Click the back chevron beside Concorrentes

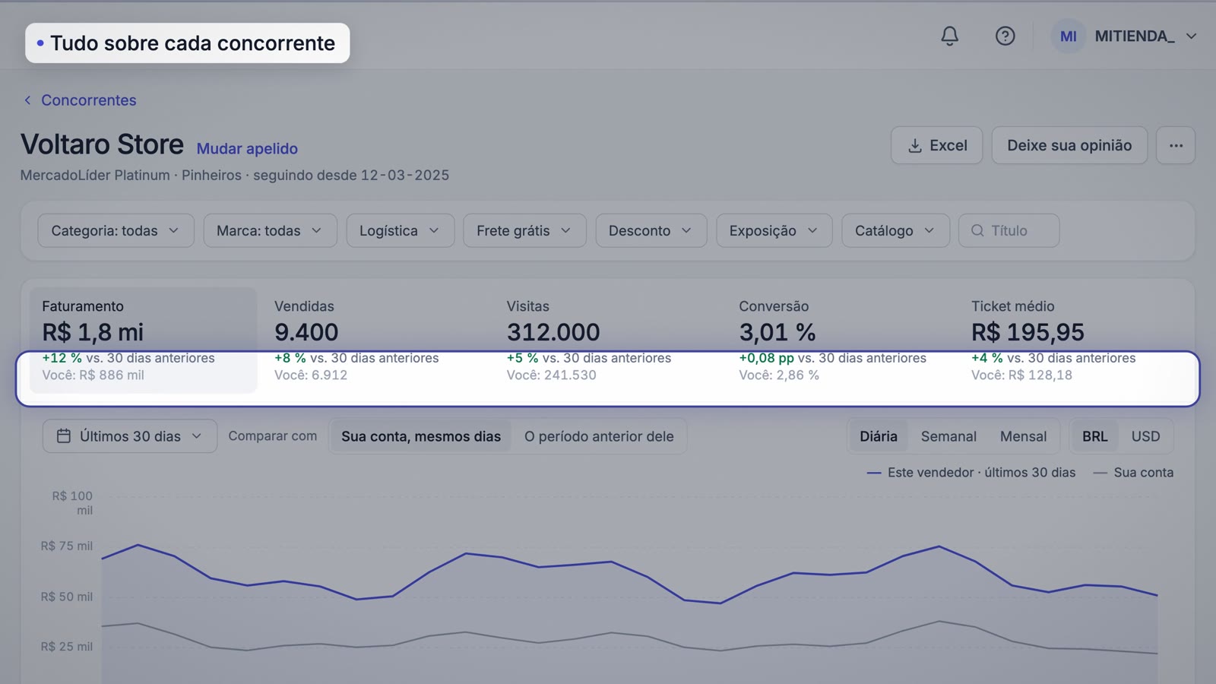click(27, 100)
